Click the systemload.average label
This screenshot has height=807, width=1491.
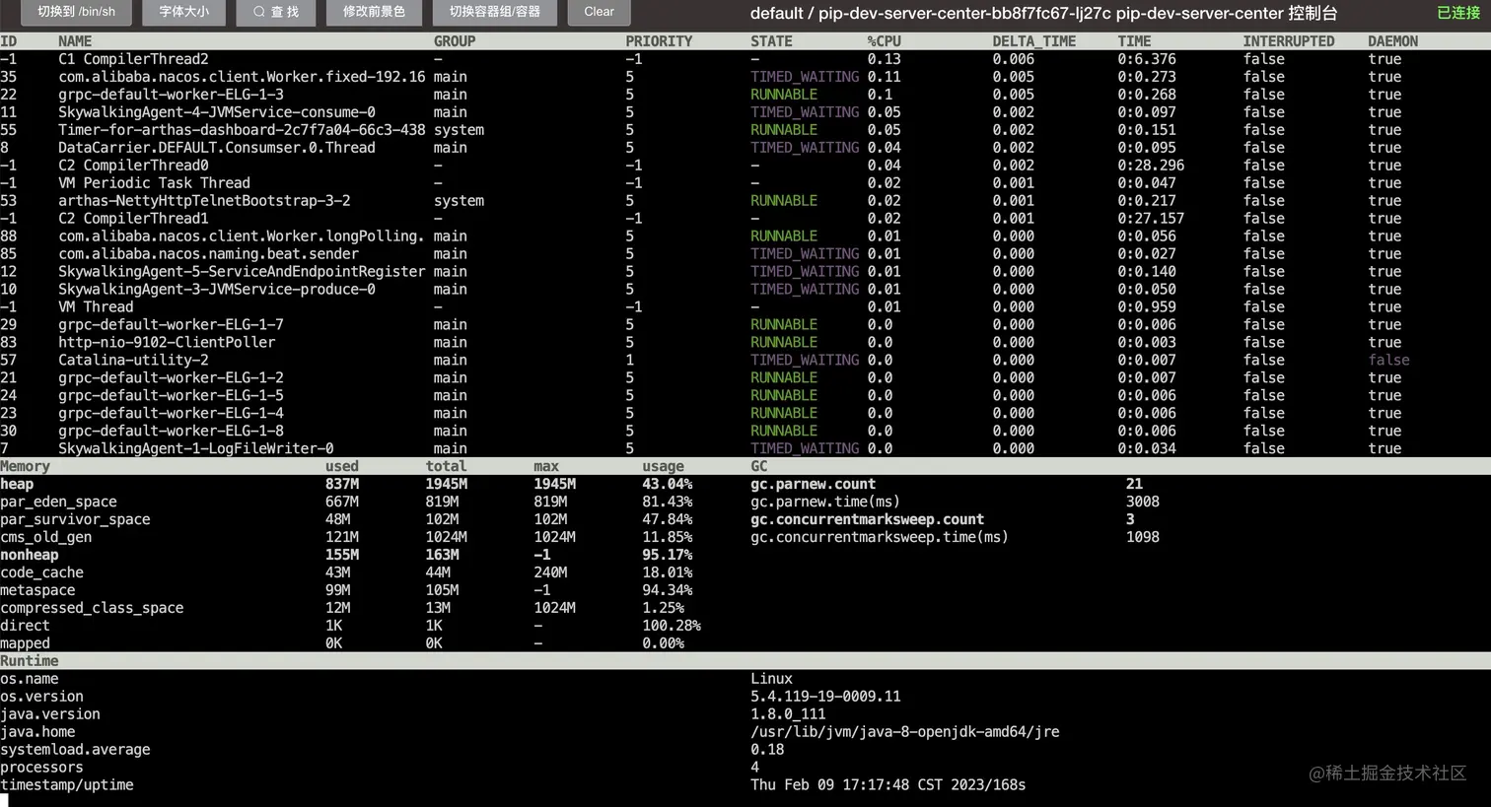coord(75,751)
